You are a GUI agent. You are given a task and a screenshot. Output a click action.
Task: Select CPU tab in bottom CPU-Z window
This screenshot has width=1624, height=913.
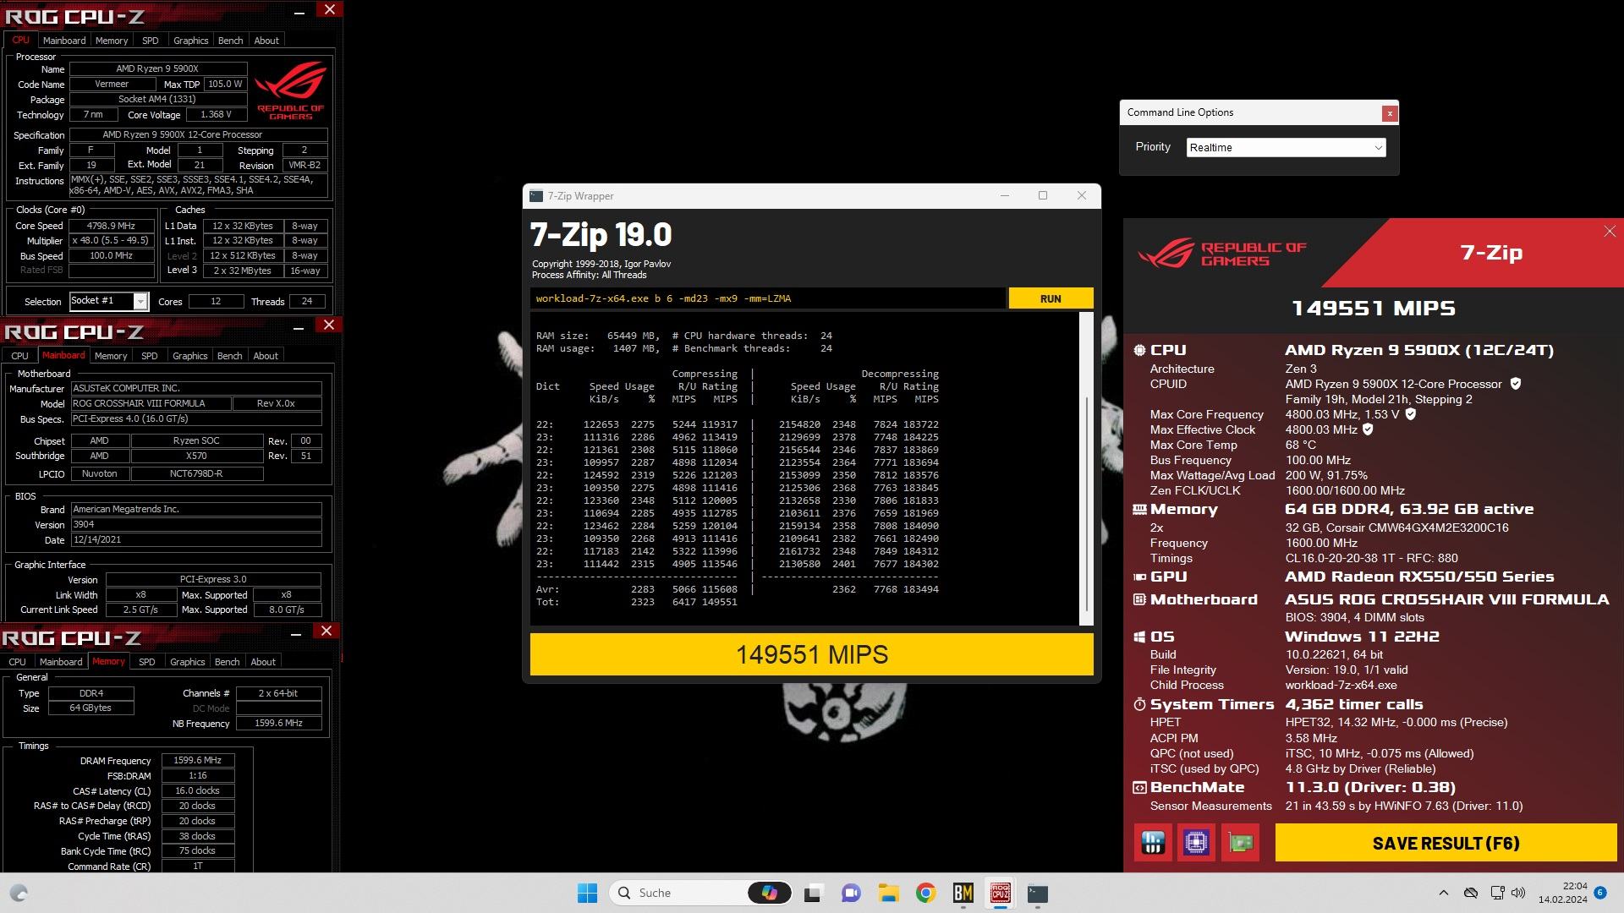coord(18,662)
